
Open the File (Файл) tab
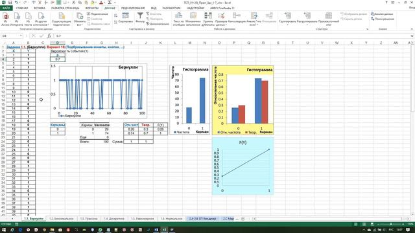click(x=6, y=8)
